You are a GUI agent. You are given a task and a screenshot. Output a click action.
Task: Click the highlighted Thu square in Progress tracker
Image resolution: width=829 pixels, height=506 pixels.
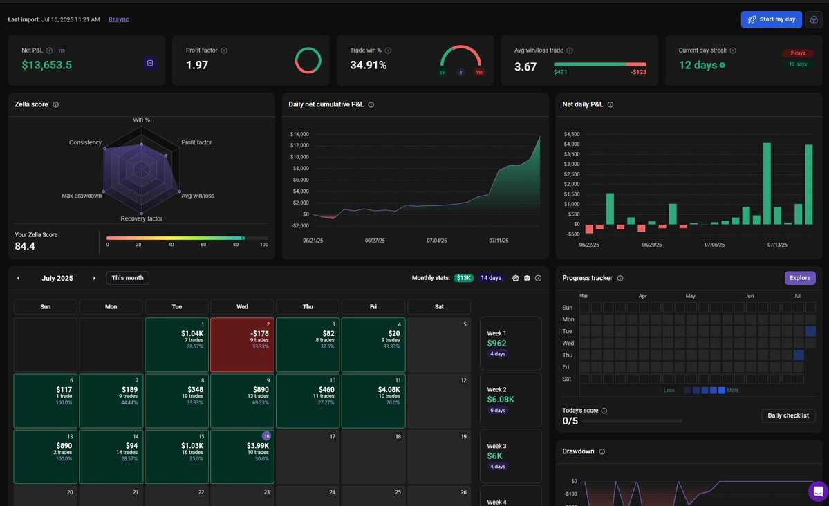(x=799, y=355)
